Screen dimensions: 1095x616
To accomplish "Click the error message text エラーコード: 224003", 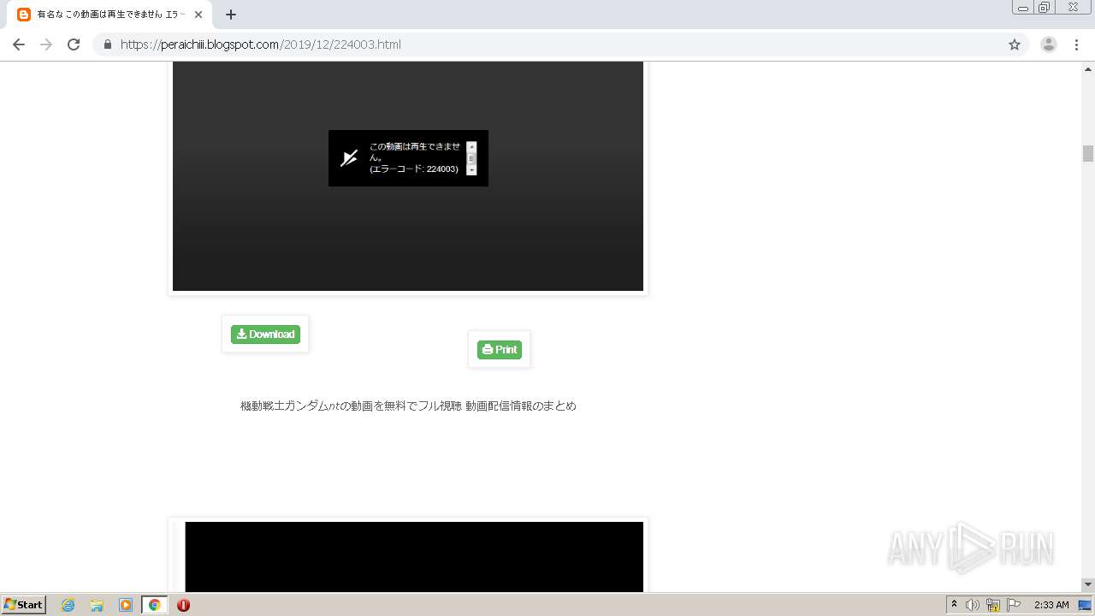I will pos(414,169).
